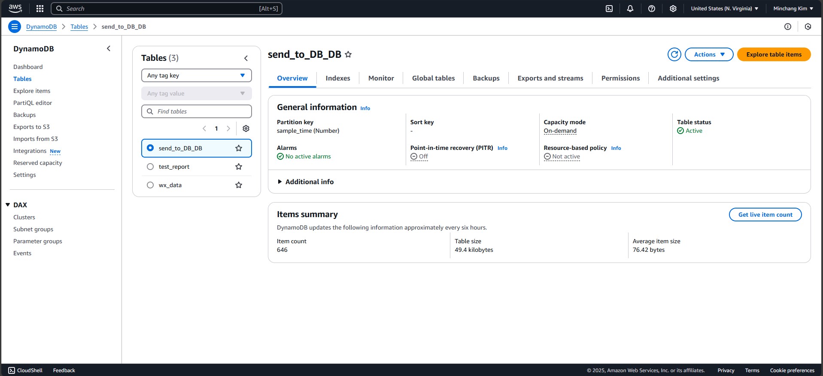Toggle the hamburger navigation menu
Image resolution: width=823 pixels, height=376 pixels.
[15, 27]
